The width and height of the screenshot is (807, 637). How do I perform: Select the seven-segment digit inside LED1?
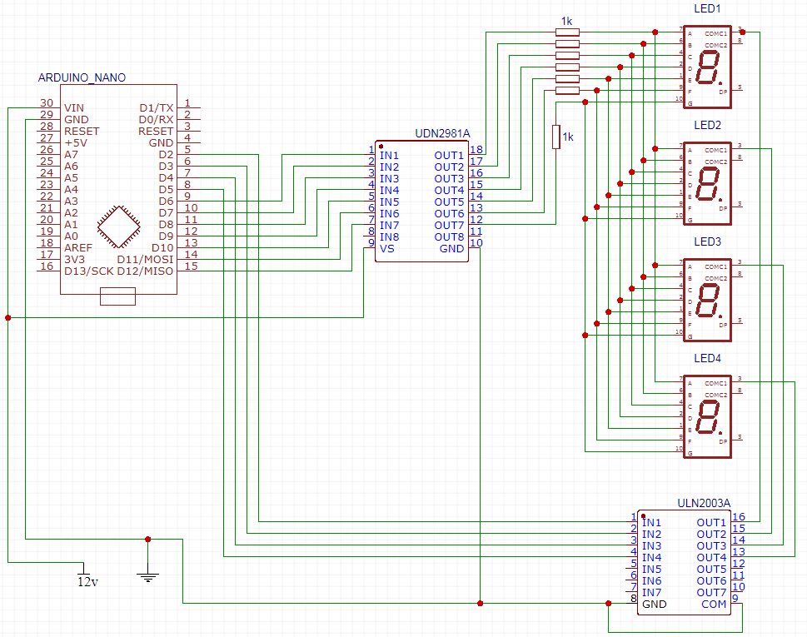coord(708,67)
